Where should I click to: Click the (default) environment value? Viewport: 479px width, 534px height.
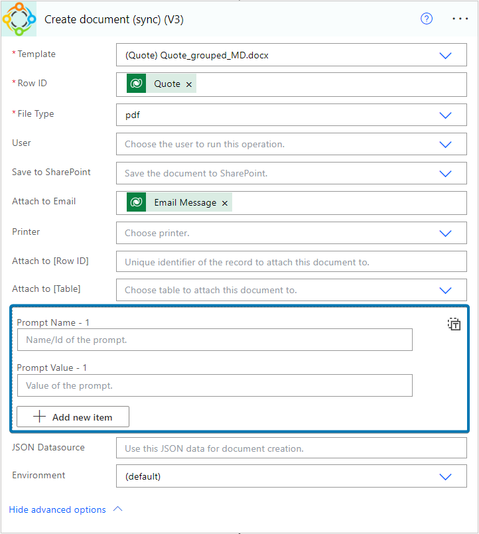tap(143, 476)
